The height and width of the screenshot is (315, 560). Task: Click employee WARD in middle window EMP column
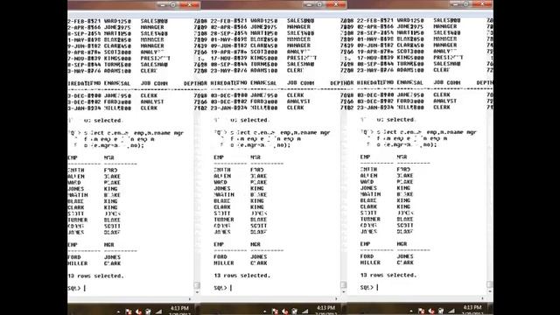(x=220, y=182)
